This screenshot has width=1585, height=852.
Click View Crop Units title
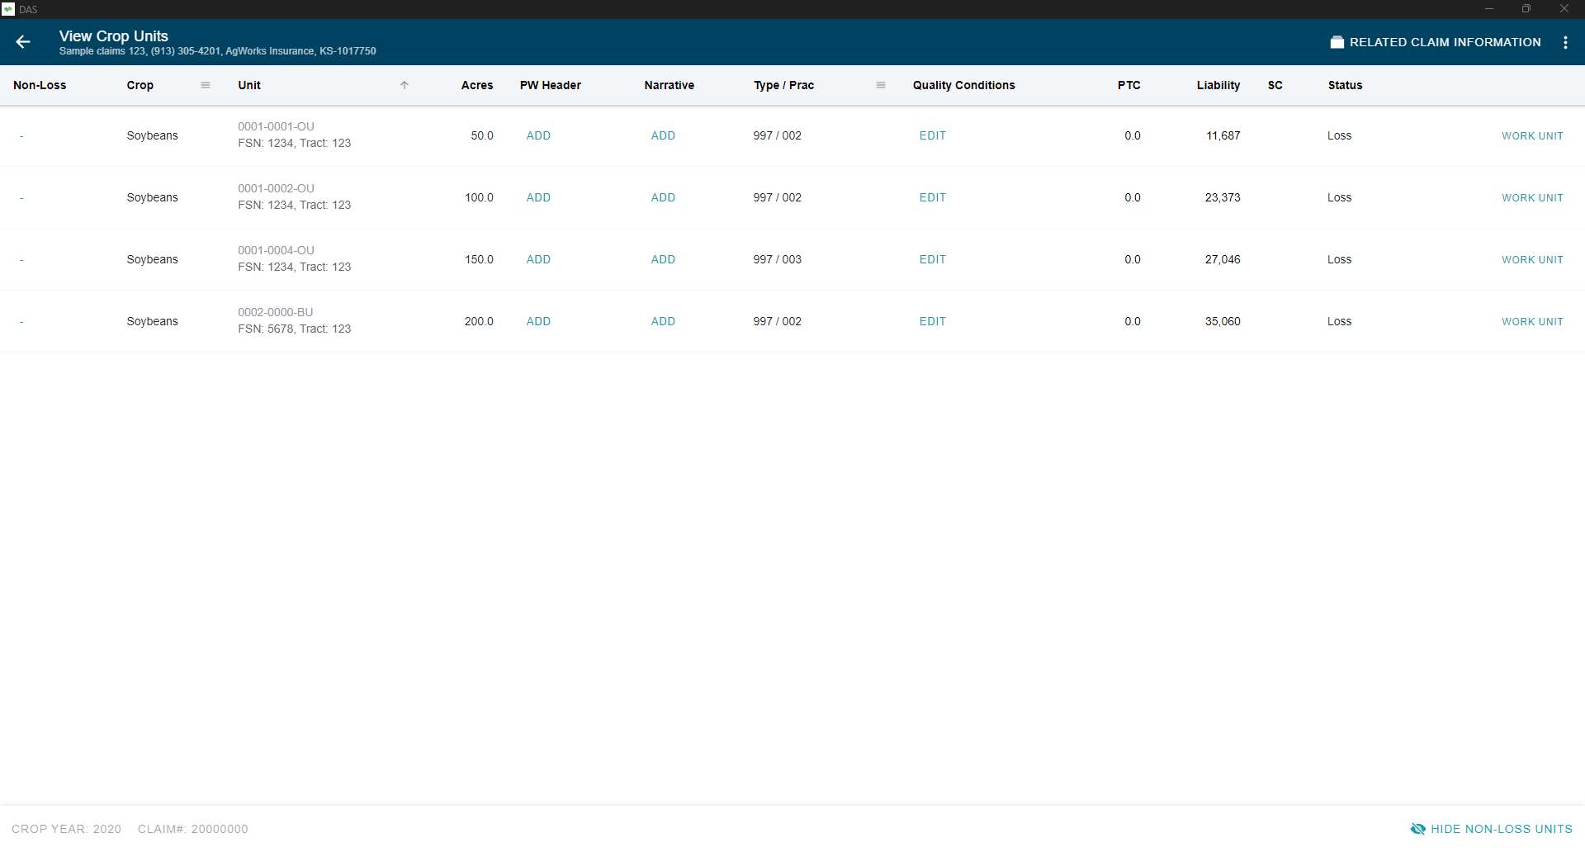114,36
